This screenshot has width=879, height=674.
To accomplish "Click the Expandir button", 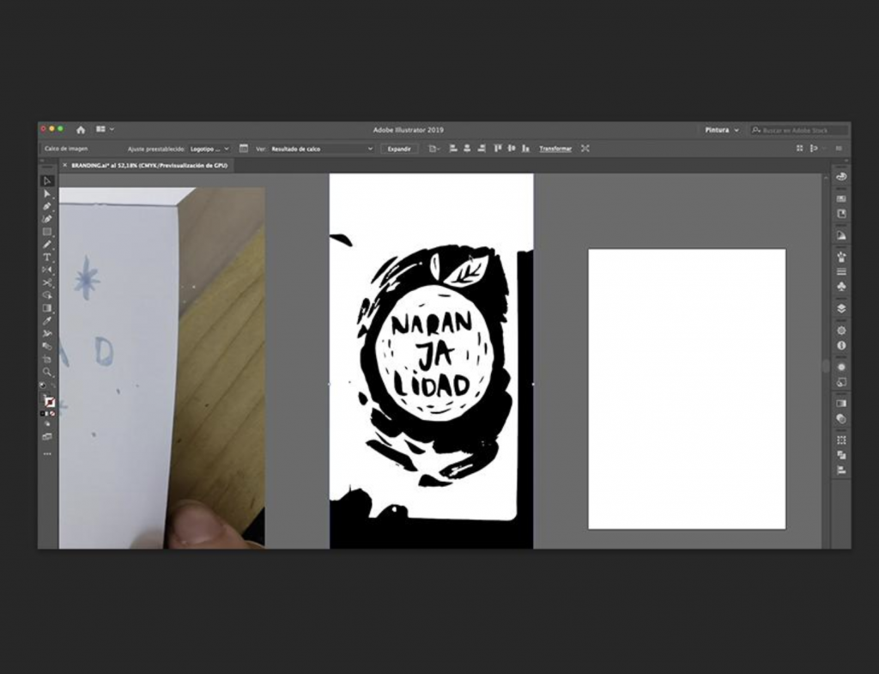I will 399,149.
